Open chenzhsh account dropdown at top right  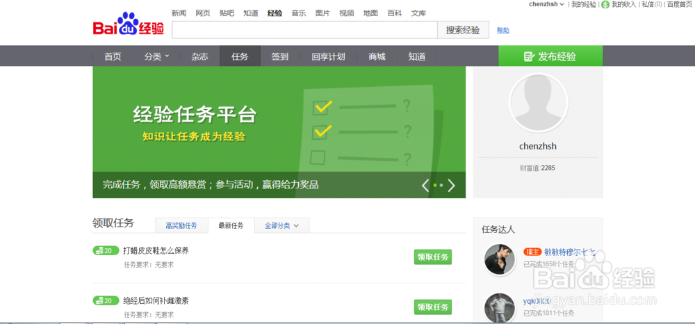pos(546,4)
